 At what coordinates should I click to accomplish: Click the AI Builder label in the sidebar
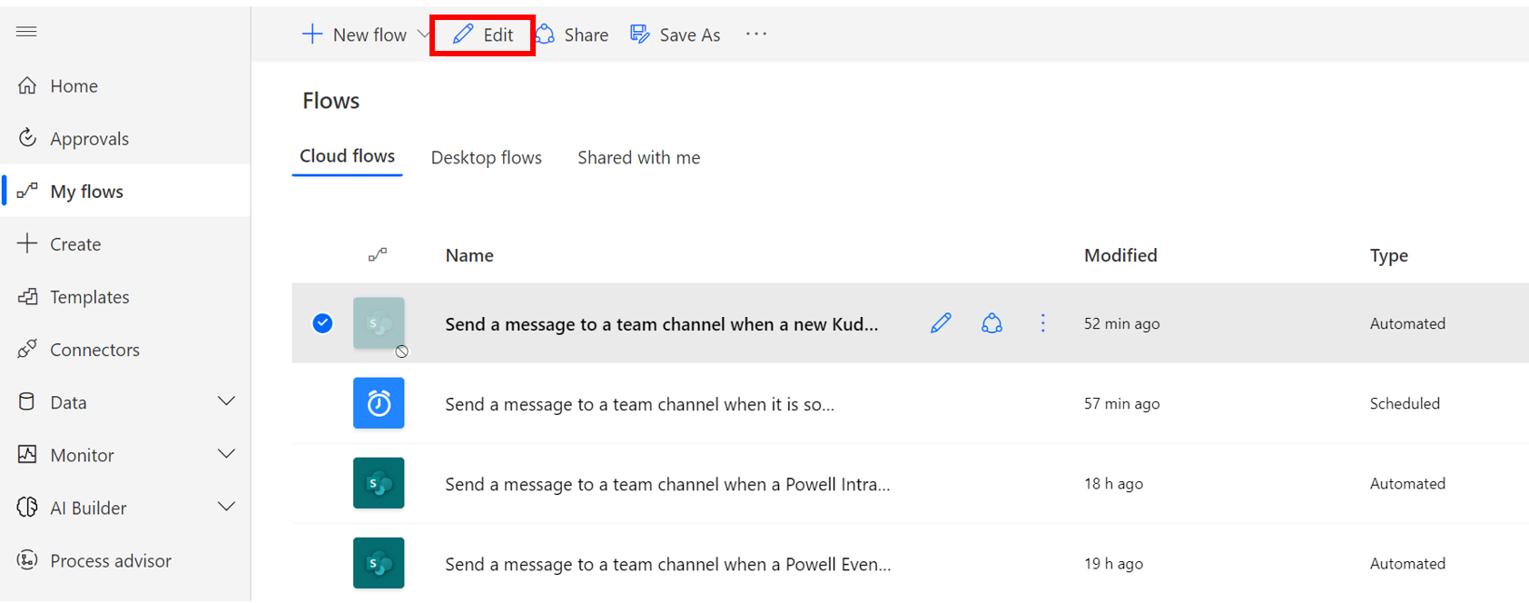point(88,508)
